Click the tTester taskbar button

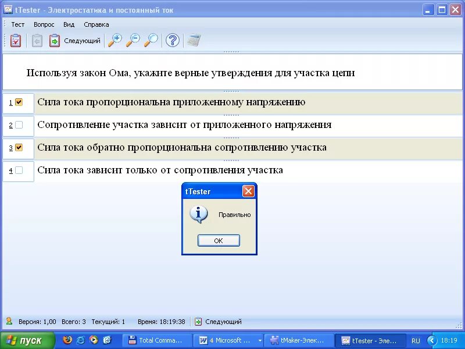369,340
